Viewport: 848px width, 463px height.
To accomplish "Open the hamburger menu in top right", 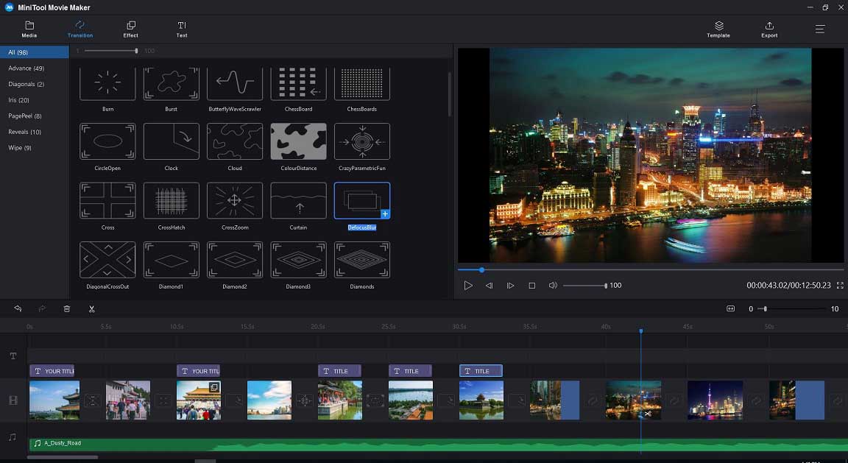I will tap(819, 29).
